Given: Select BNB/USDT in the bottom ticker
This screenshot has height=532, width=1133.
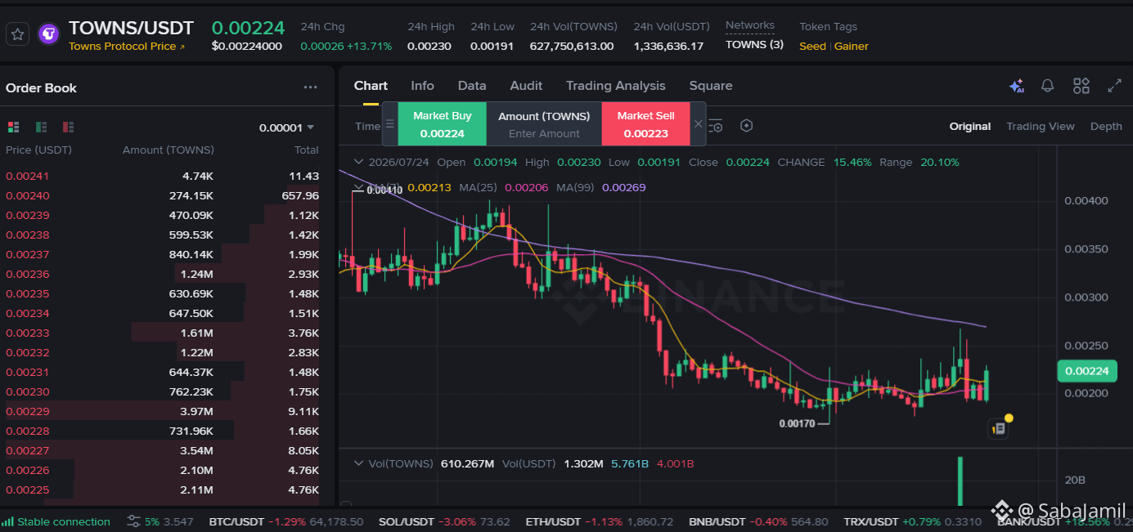Looking at the screenshot, I should tap(758, 521).
